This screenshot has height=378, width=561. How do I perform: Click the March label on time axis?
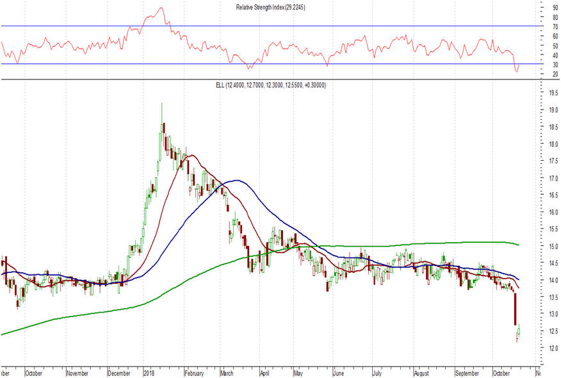(227, 372)
